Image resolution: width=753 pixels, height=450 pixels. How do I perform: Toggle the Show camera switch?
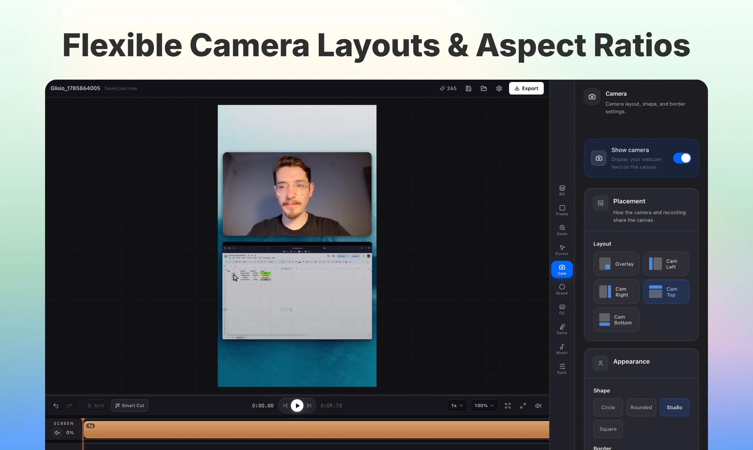(682, 158)
